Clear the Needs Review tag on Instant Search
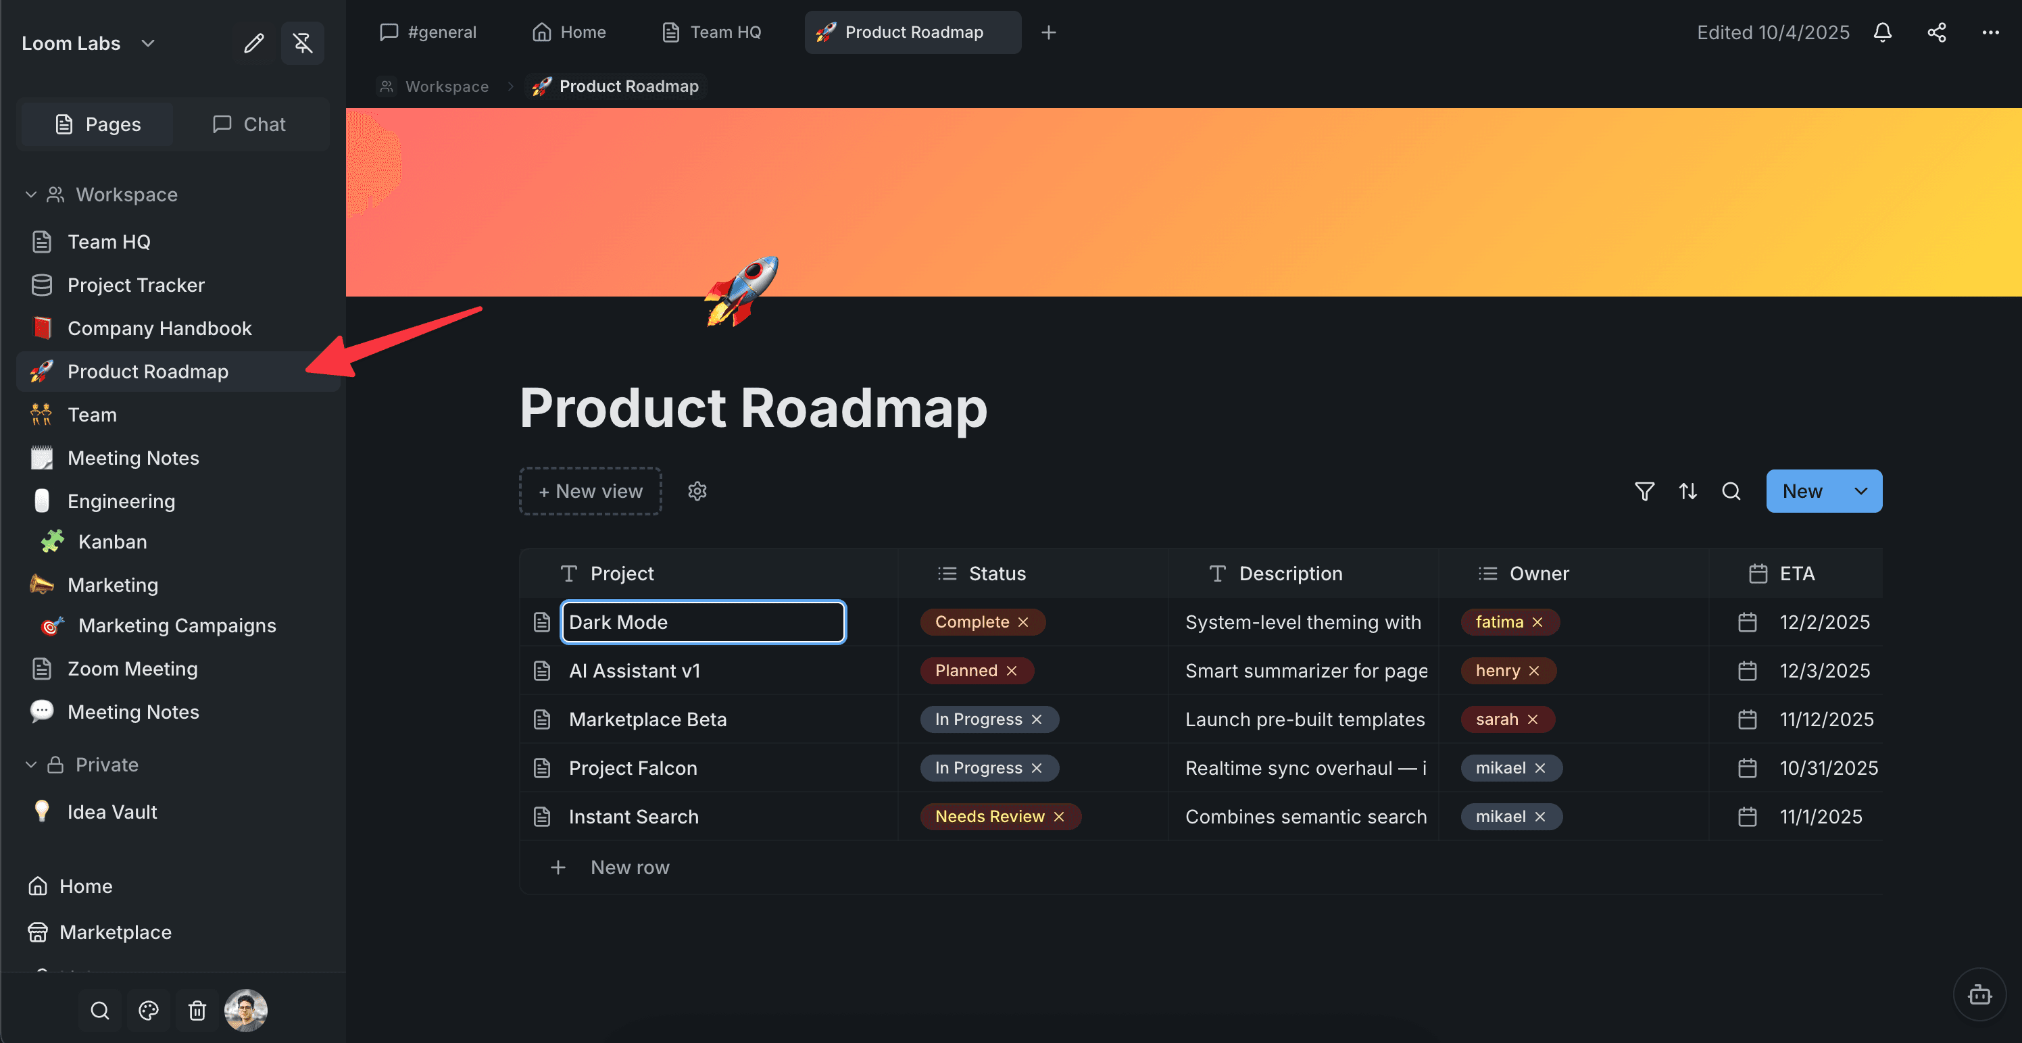Screen dimensions: 2022x1043 [1060, 816]
